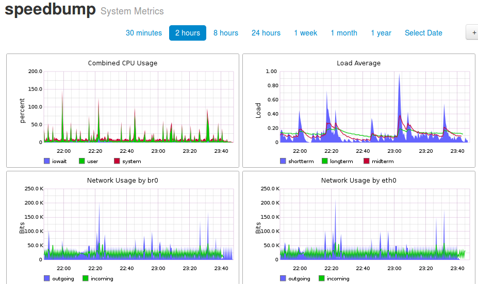Click the Bits axis label on eth0 chart

[x=258, y=228]
